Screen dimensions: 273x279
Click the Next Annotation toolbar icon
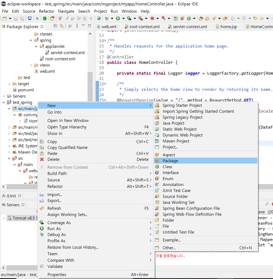(x=233, y=18)
